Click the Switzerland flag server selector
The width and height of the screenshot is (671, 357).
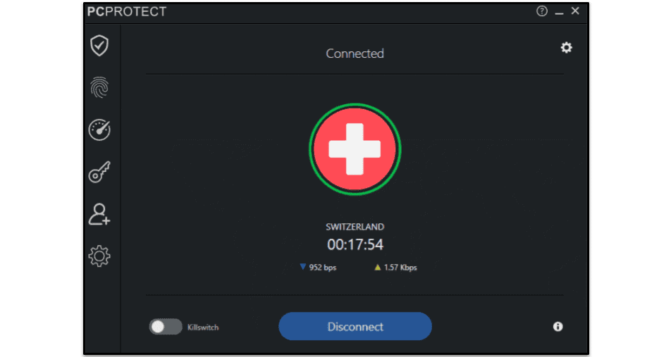coord(355,149)
